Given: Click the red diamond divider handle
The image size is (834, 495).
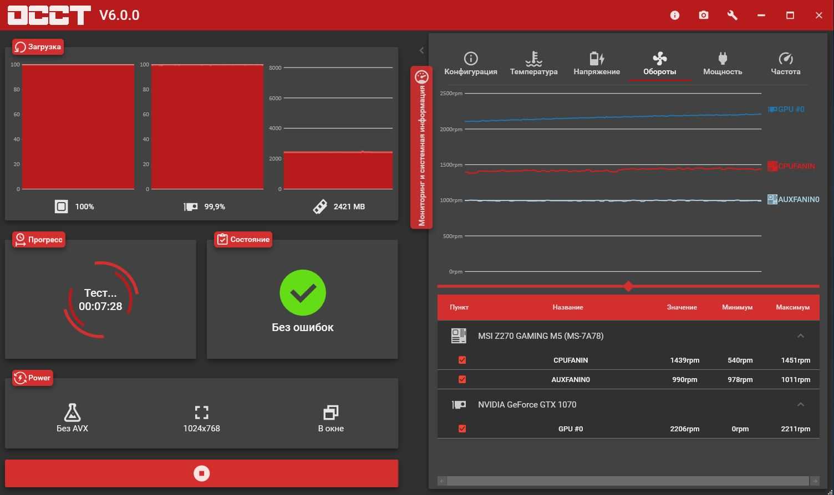Looking at the screenshot, I should click(x=628, y=286).
